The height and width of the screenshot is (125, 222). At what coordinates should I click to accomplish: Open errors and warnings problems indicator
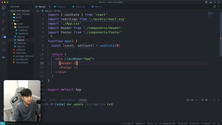(11, 124)
